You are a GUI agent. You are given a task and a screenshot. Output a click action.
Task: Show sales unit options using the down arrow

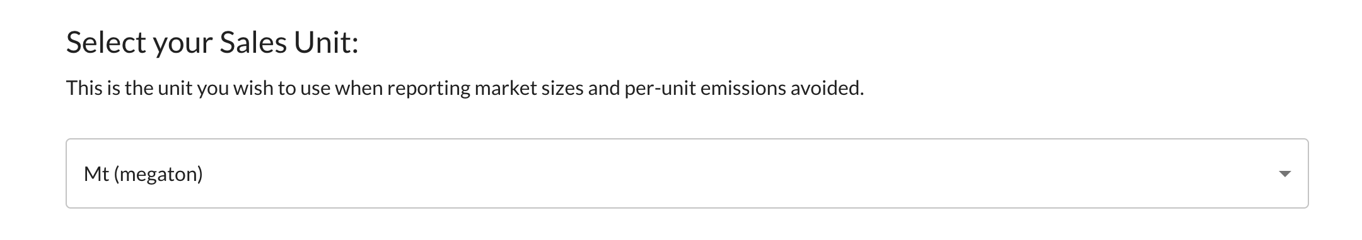pos(1284,174)
